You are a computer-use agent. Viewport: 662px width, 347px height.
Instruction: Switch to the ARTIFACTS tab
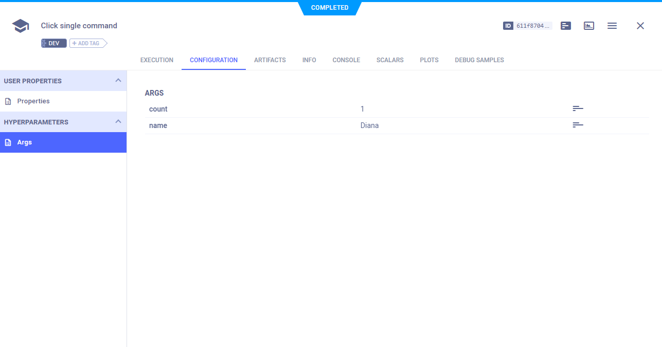point(270,60)
